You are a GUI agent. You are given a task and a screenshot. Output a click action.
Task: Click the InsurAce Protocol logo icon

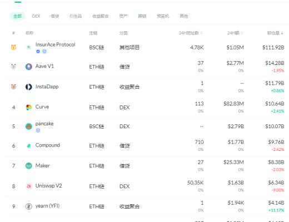29,47
